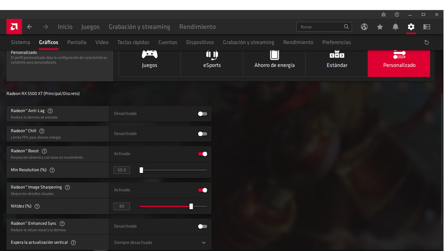Click the Nitidez slider handle
Screen dimensions: 446x251
tap(191, 206)
